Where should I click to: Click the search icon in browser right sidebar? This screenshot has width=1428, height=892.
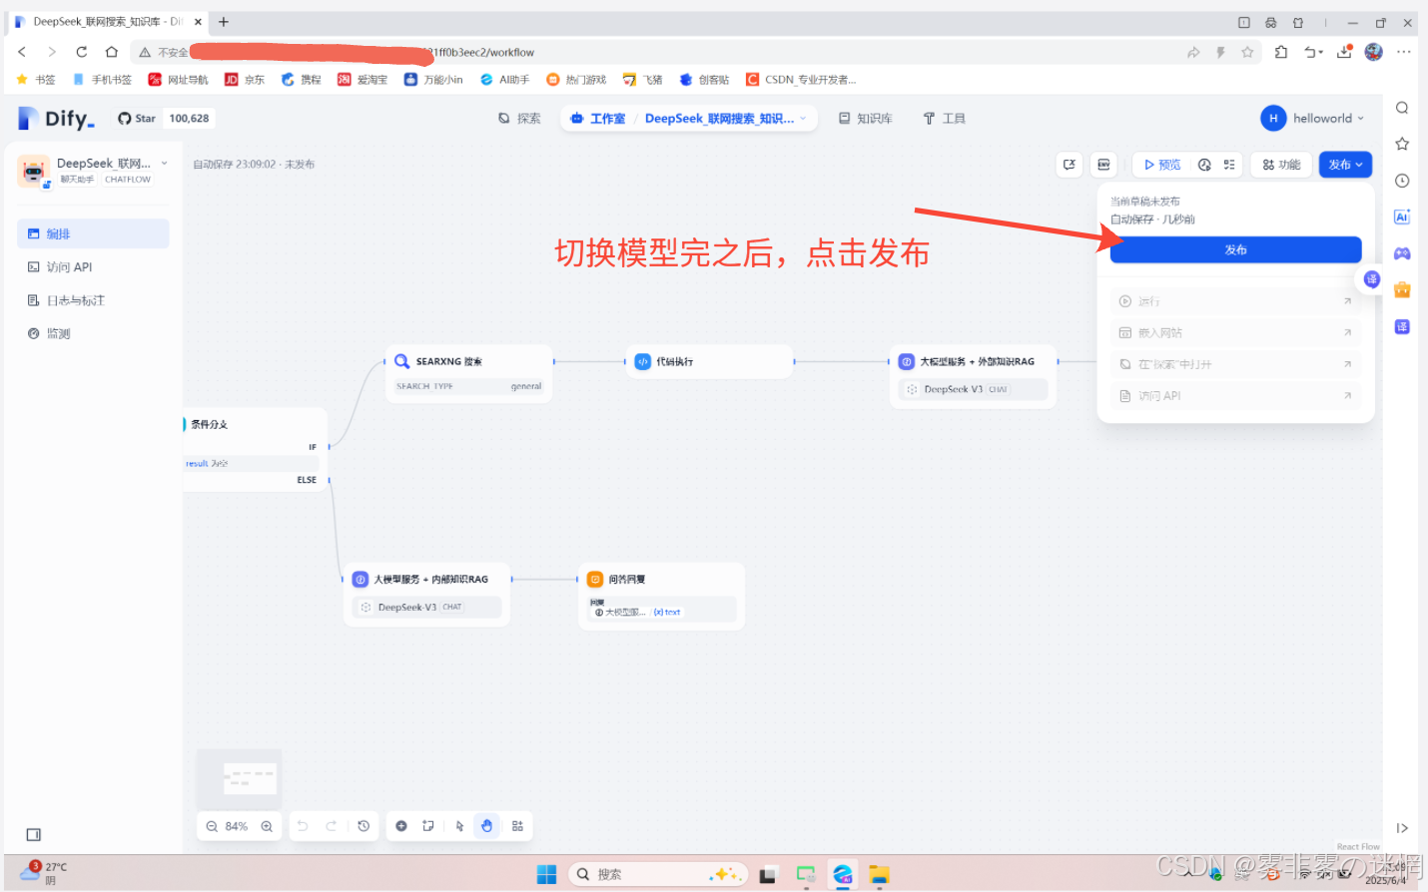(x=1402, y=108)
